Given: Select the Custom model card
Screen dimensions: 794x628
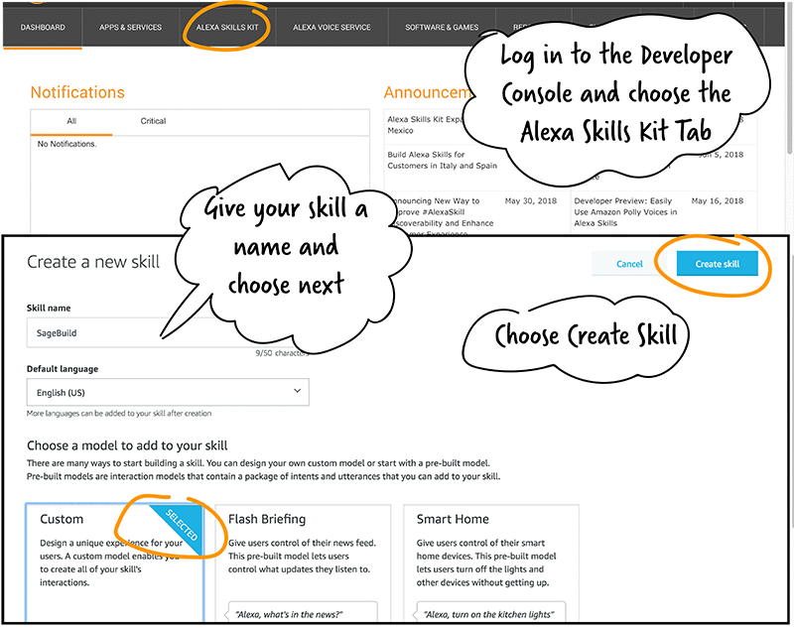Looking at the screenshot, I should coord(114,562).
